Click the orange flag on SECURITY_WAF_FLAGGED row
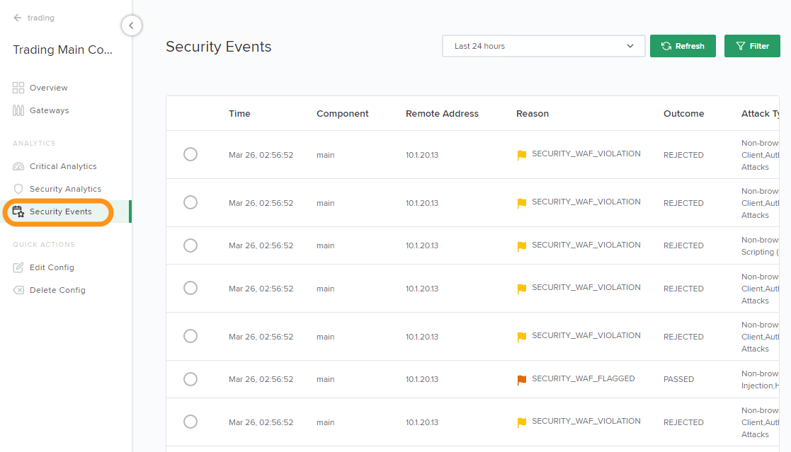 (522, 379)
